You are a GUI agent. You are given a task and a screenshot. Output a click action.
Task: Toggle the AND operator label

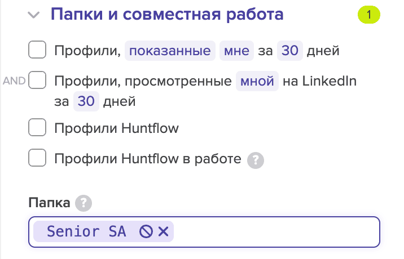pyautogui.click(x=14, y=81)
